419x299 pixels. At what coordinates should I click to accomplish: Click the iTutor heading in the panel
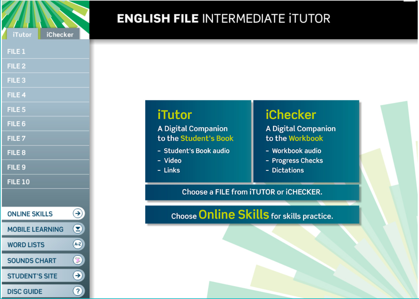pyautogui.click(x=175, y=115)
